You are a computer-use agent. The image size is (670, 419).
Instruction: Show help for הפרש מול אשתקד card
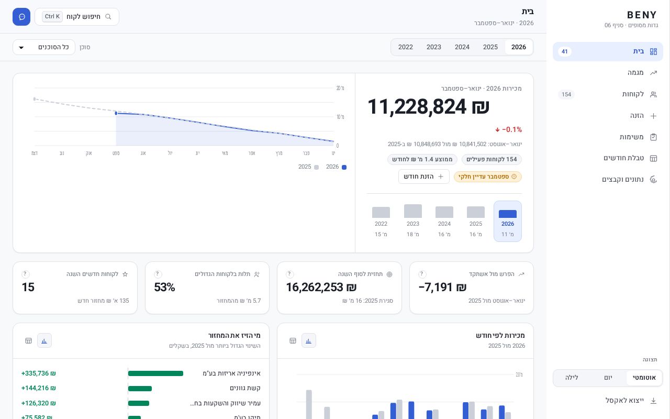coord(422,274)
